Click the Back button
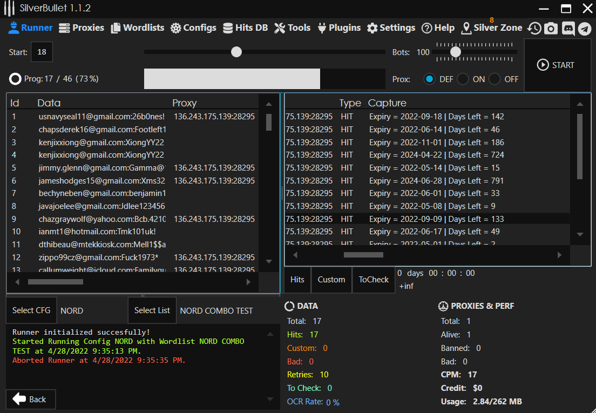The width and height of the screenshot is (596, 413). (x=31, y=400)
